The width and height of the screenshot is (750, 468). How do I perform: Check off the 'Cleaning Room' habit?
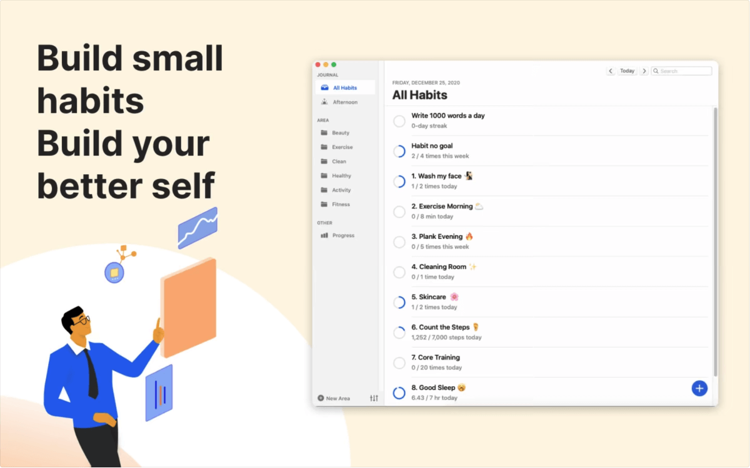[399, 272]
